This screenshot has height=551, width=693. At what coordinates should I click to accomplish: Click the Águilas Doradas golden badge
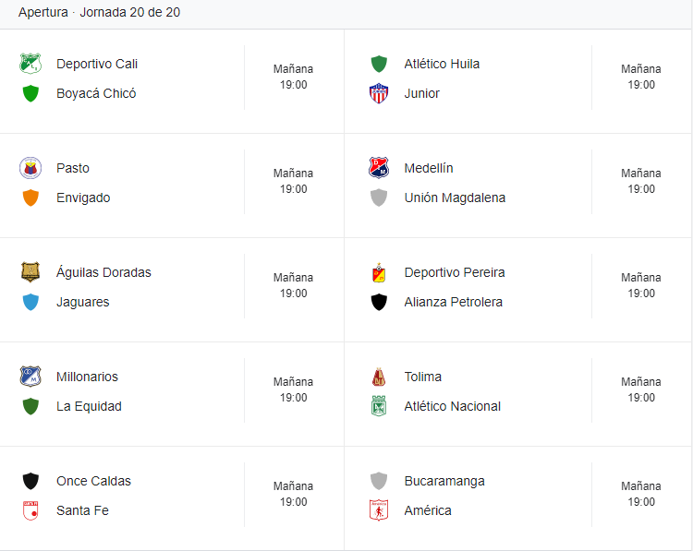[30, 272]
